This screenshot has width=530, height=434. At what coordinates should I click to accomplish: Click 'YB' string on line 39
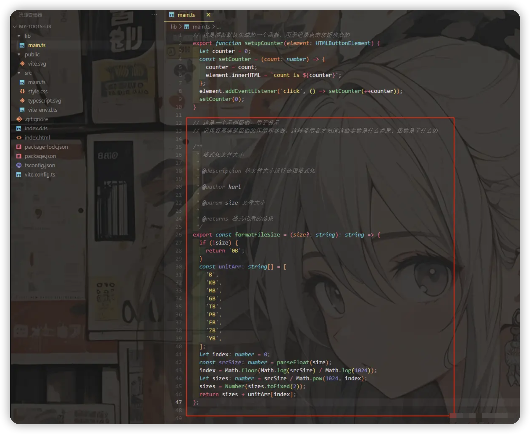pyautogui.click(x=212, y=338)
